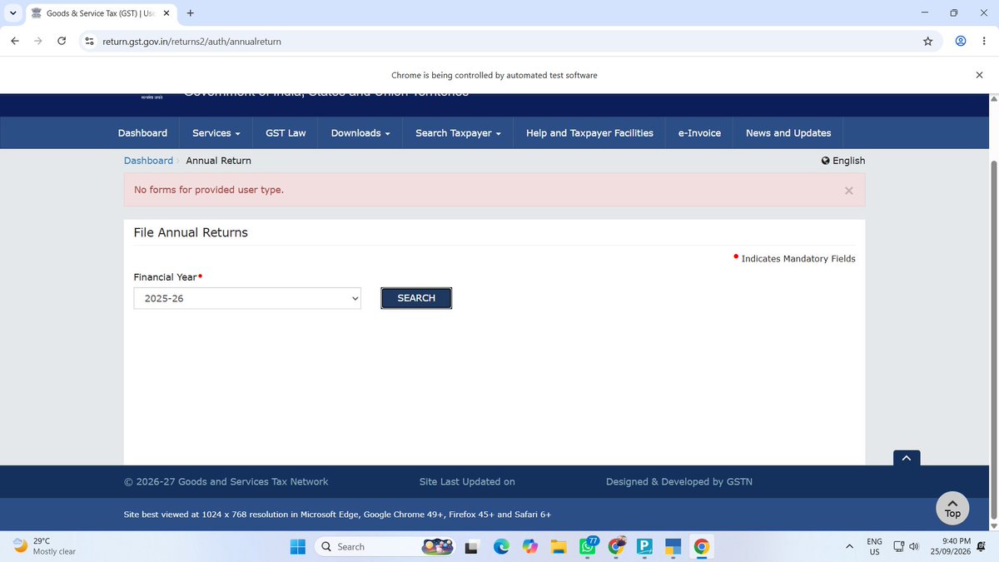Open the weather widget showing 29°C

pos(44,546)
